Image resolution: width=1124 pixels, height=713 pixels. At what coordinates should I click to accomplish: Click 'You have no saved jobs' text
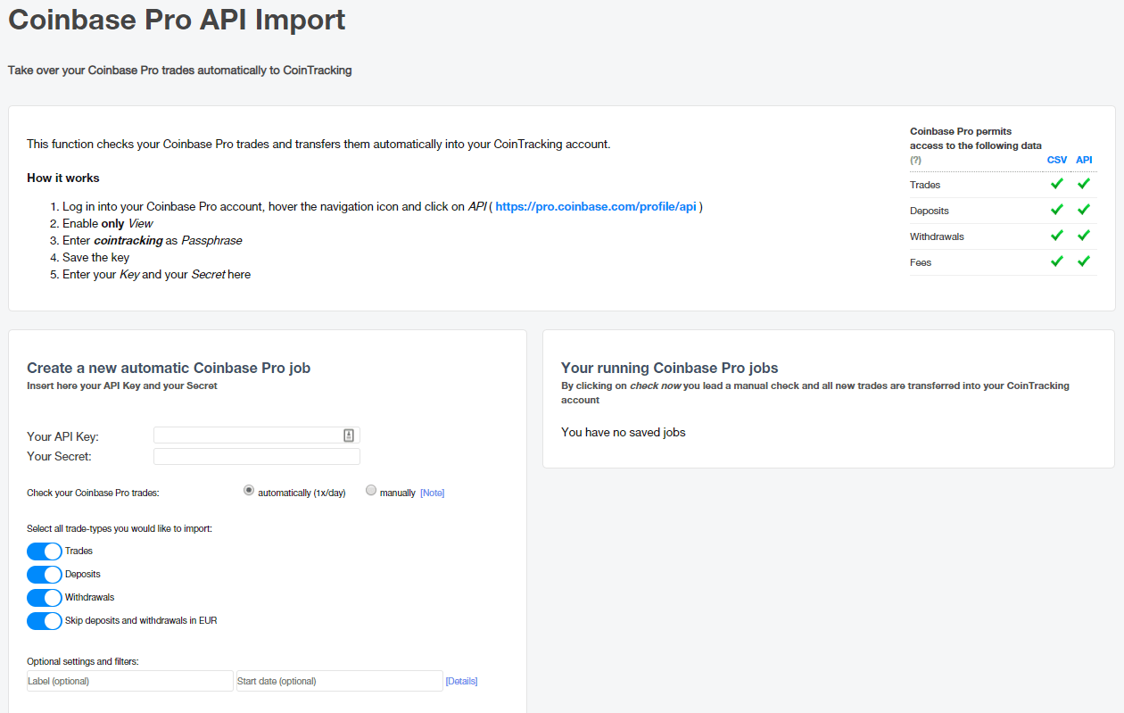624,432
